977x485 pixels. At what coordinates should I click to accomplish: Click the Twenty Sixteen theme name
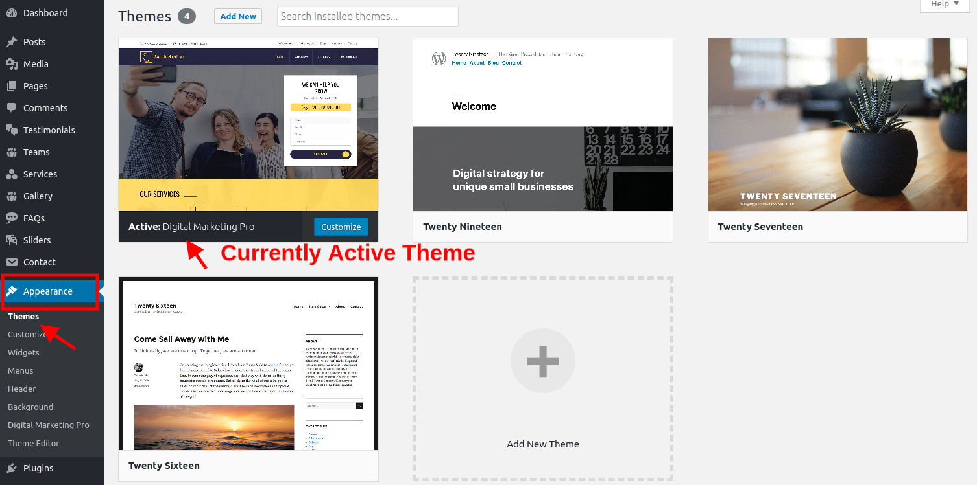164,466
